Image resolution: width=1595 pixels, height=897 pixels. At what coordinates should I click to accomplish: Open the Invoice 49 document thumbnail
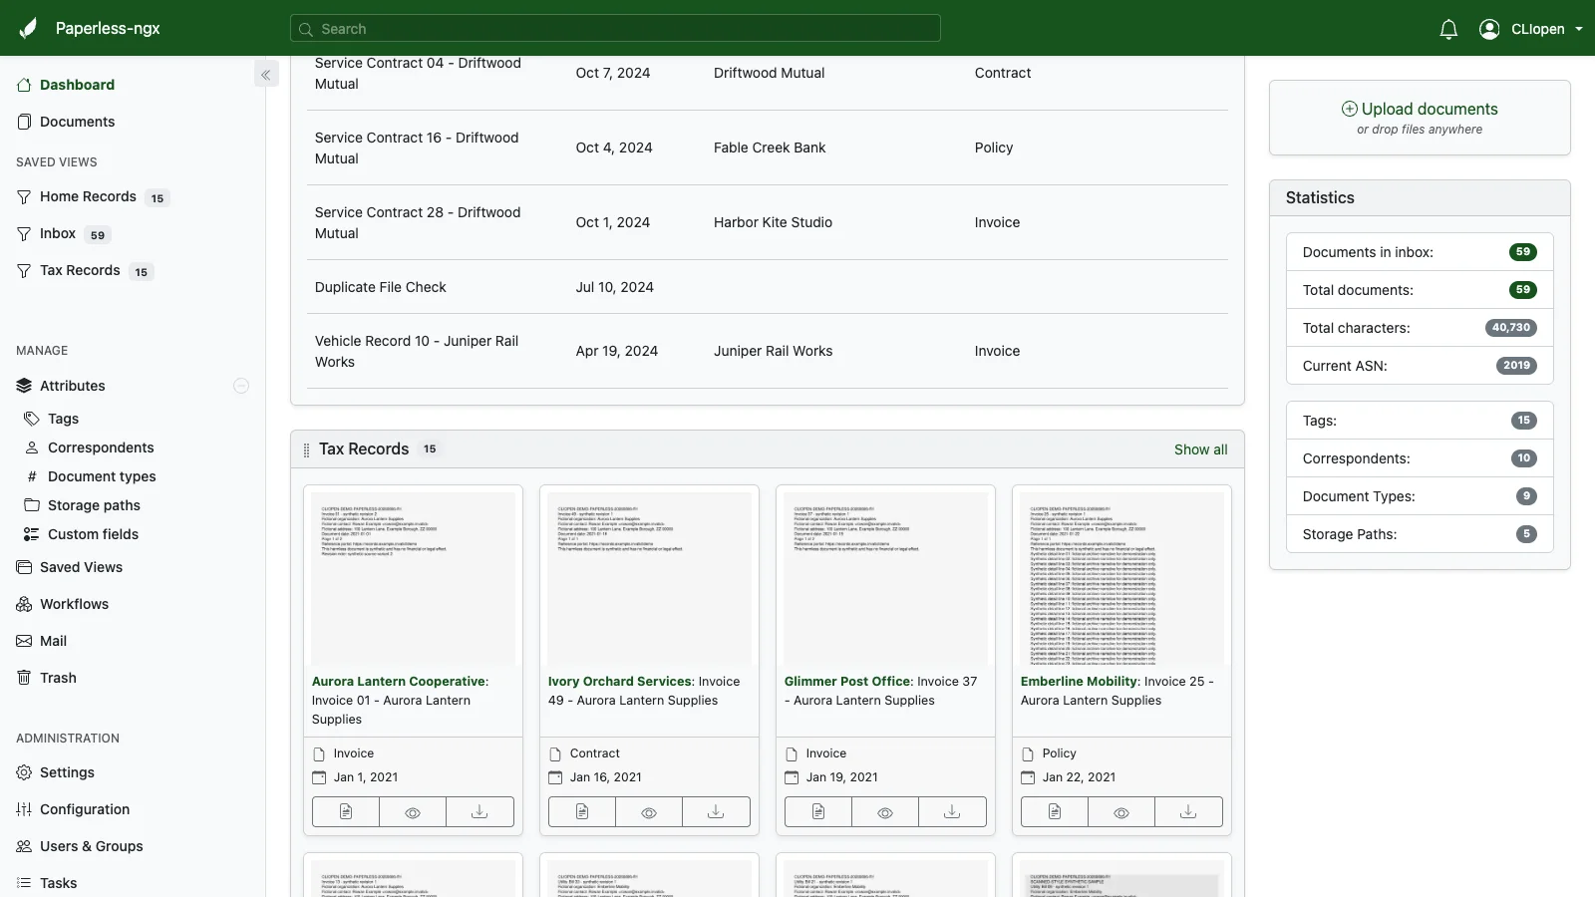coord(649,579)
